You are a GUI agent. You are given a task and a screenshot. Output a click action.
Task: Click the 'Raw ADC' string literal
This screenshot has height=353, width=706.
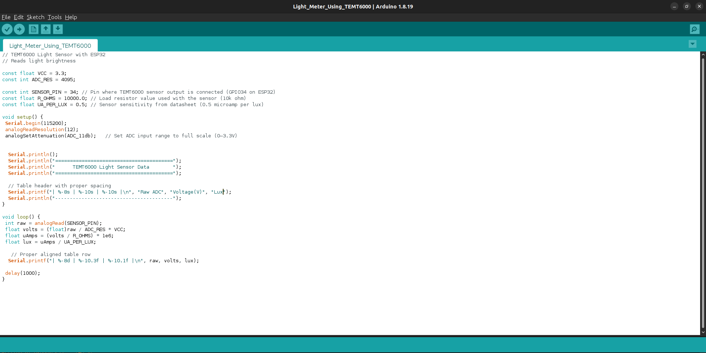tap(151, 192)
